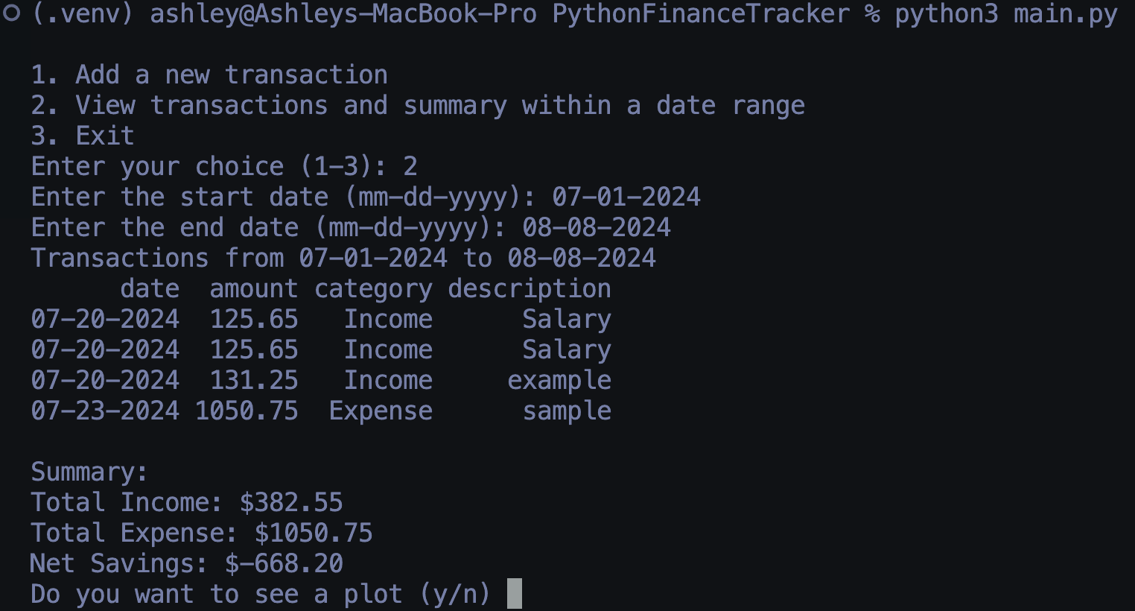
Task: Click the 'amount' column header
Action: coord(254,288)
